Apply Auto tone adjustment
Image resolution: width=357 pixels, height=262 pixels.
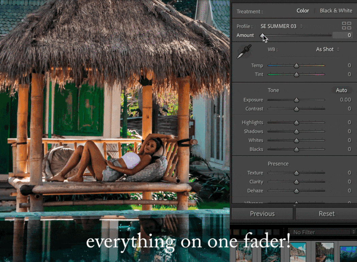click(x=341, y=90)
